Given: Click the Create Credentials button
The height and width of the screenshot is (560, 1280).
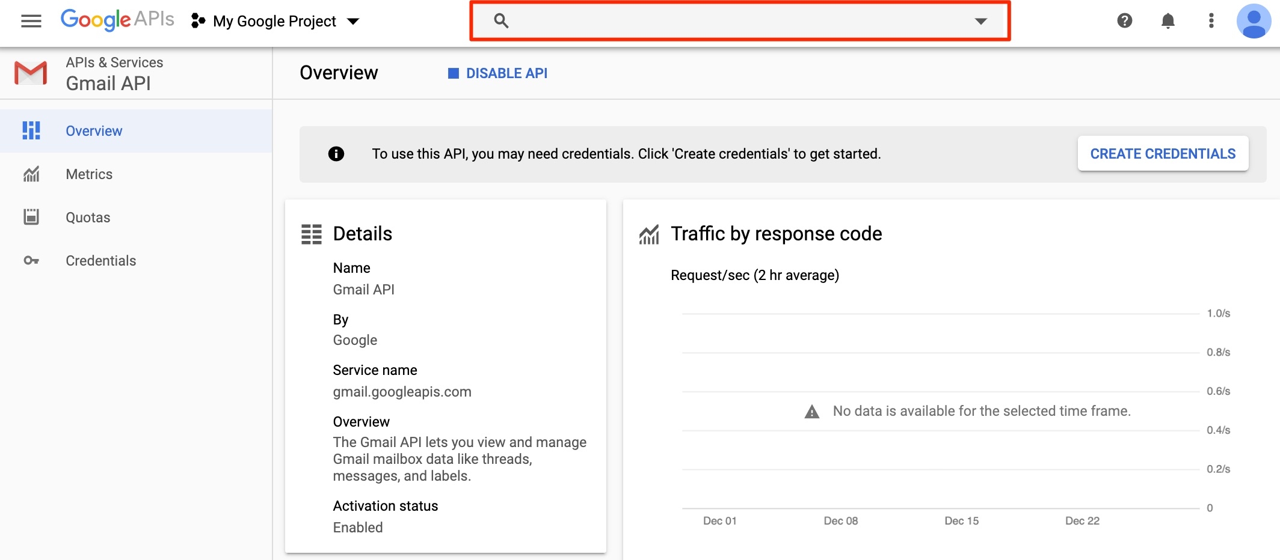Looking at the screenshot, I should tap(1162, 154).
